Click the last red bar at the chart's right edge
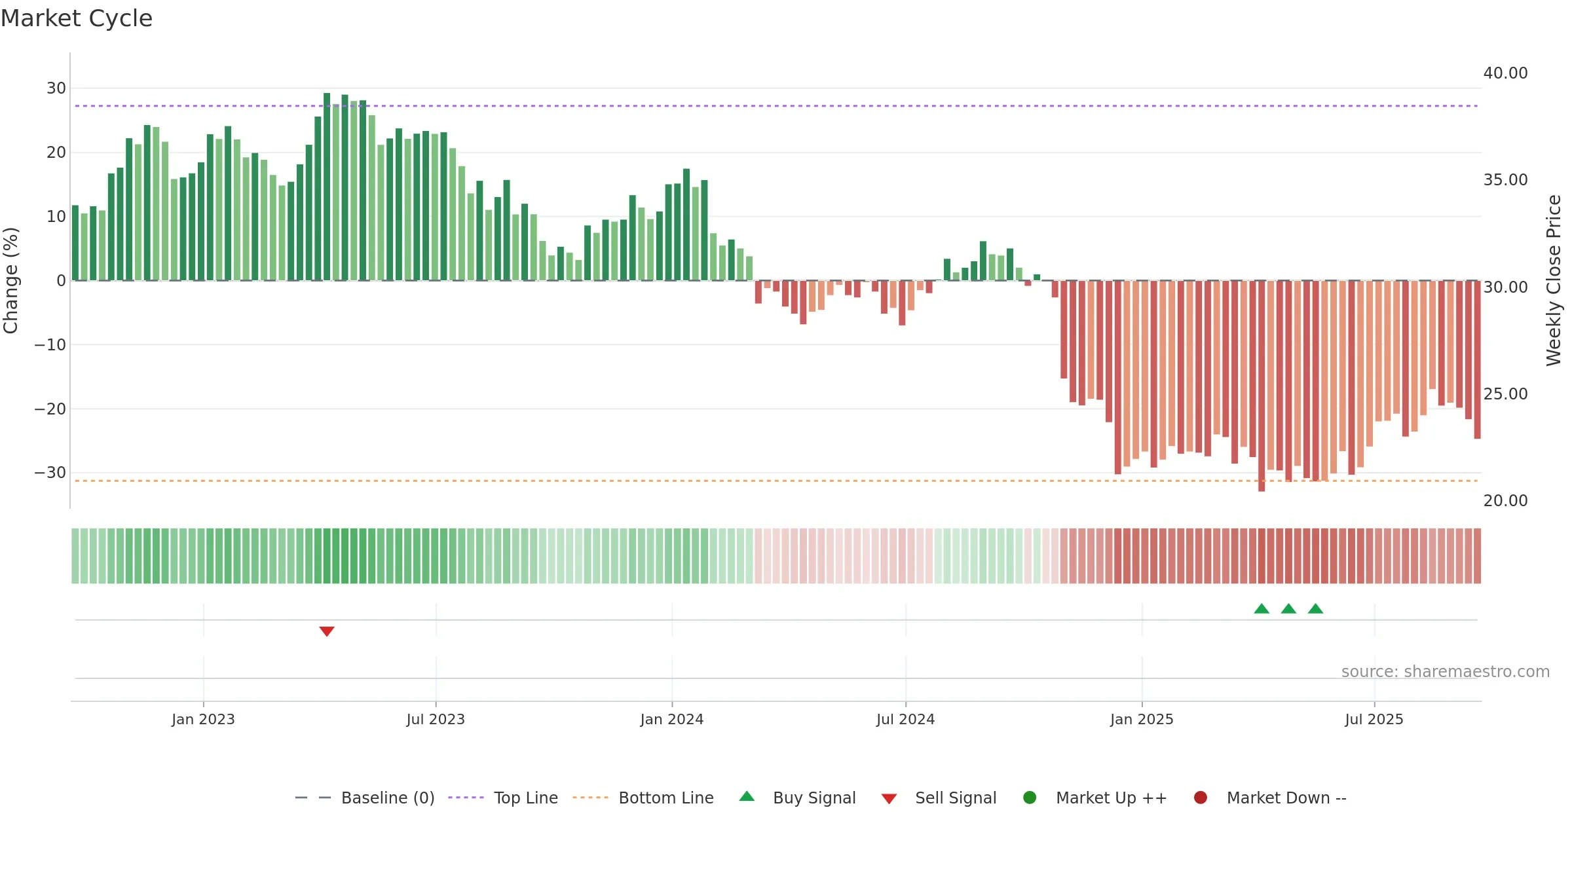Viewport: 1572px width, 884px height. click(1477, 359)
